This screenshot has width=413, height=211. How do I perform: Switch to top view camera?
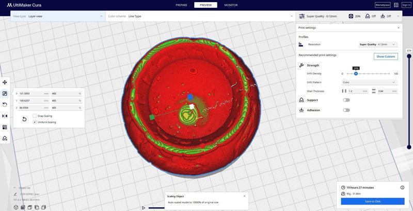[30, 207]
